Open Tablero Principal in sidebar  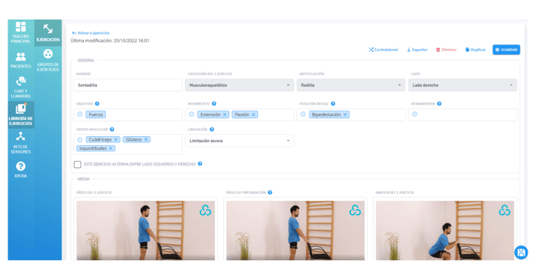[x=21, y=33]
